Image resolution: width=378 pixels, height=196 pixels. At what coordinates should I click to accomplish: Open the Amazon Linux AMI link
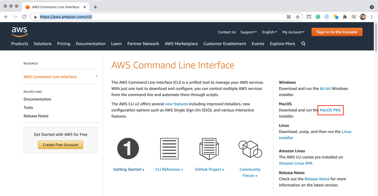tap(295, 163)
